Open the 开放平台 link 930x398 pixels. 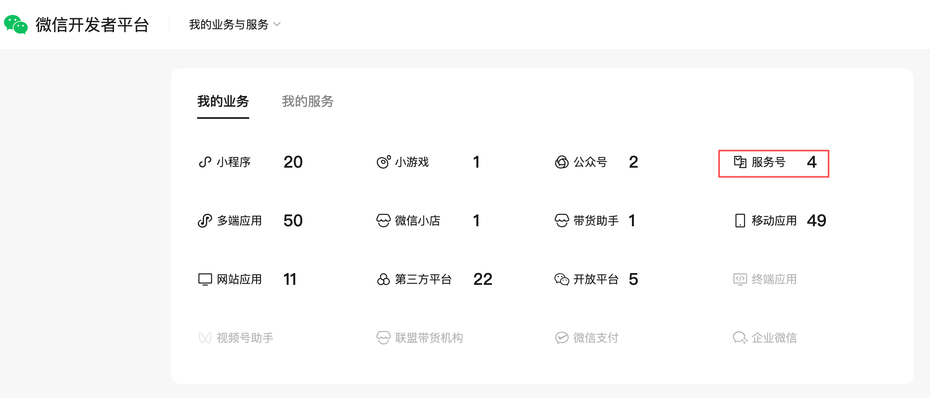pyautogui.click(x=596, y=280)
